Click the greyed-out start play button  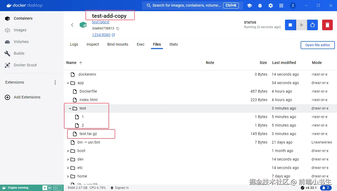tap(301, 25)
